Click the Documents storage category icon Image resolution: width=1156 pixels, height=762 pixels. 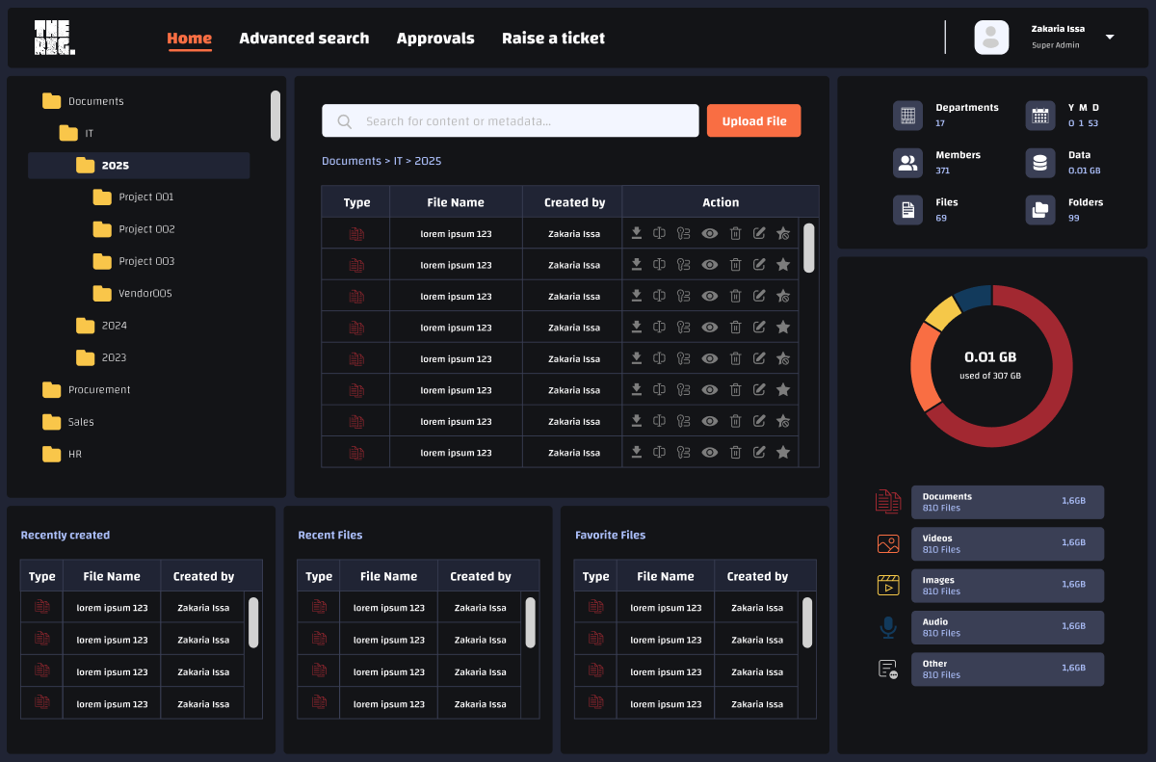point(888,501)
